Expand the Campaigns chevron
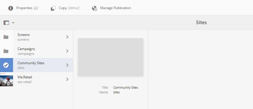Screen dimensions: 253x109 [67, 51]
